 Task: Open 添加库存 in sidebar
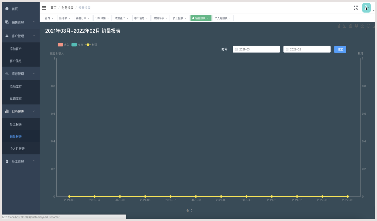(21, 87)
